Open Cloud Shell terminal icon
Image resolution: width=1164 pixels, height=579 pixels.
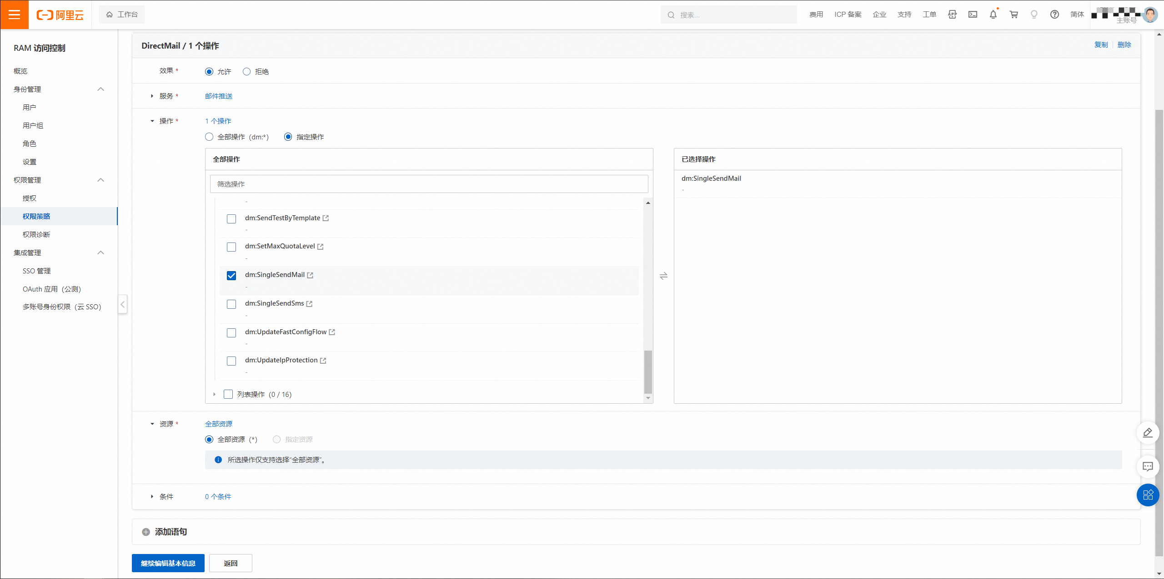(x=973, y=15)
